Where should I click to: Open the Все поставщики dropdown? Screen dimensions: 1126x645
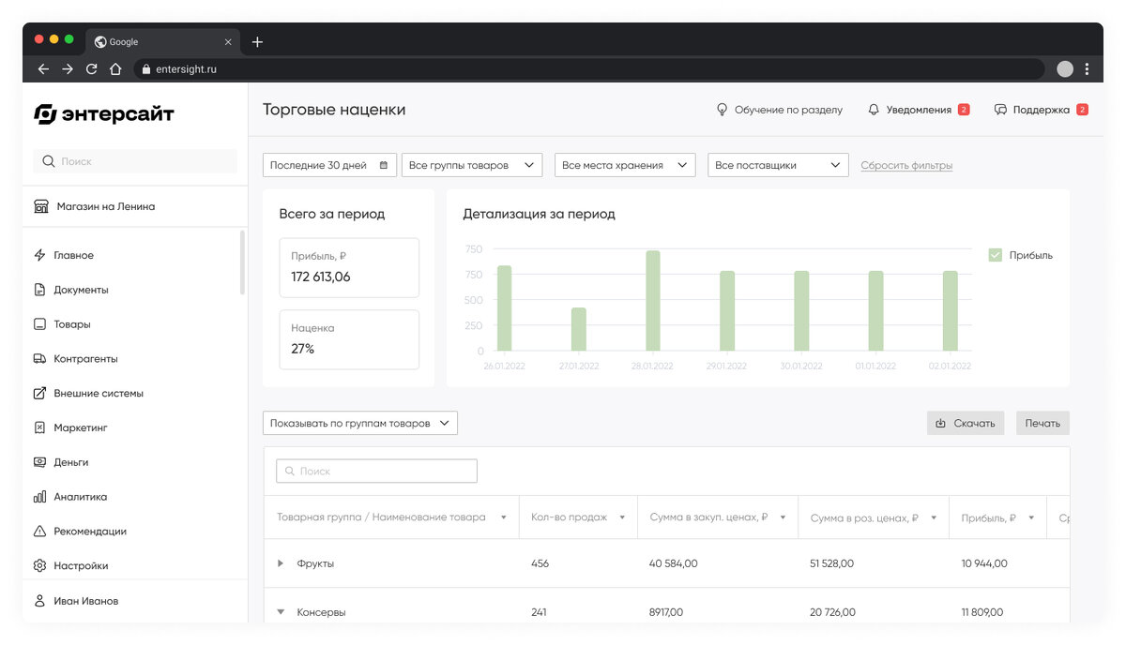[778, 165]
